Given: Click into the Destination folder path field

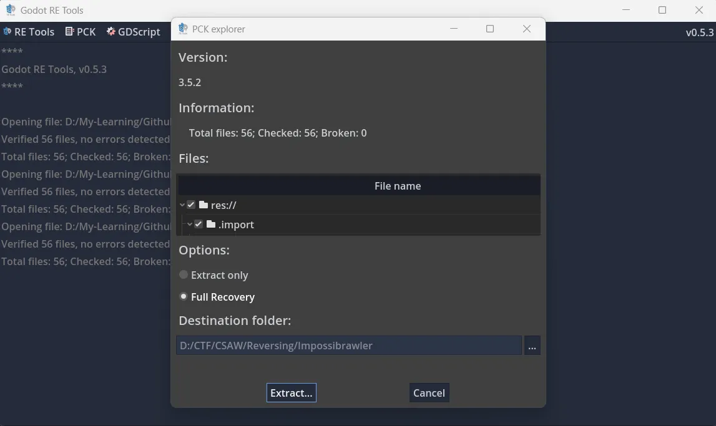Looking at the screenshot, I should pos(348,346).
